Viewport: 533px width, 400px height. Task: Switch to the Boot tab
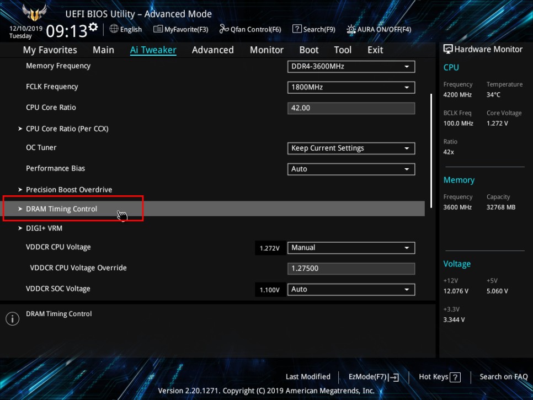[308, 50]
